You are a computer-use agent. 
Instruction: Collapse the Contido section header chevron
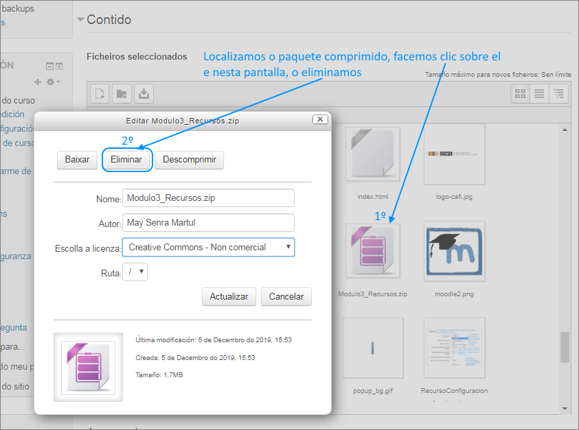point(81,20)
